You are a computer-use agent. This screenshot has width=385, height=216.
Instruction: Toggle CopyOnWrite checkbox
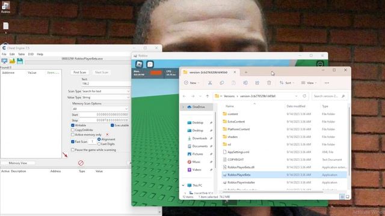(73, 130)
